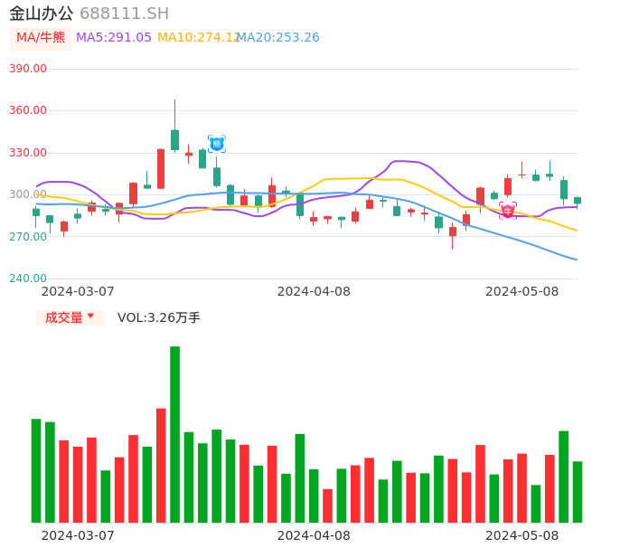The width and height of the screenshot is (620, 548).
Task: Click the 2024-05-08 date label under volume chart
Action: [522, 535]
